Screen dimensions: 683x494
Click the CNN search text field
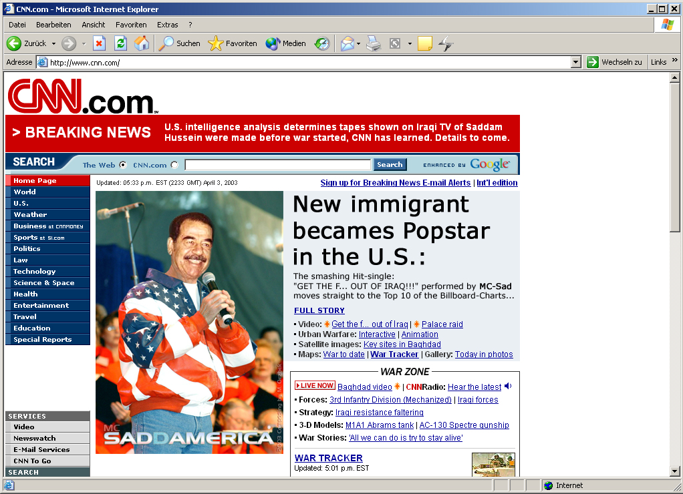coord(278,164)
